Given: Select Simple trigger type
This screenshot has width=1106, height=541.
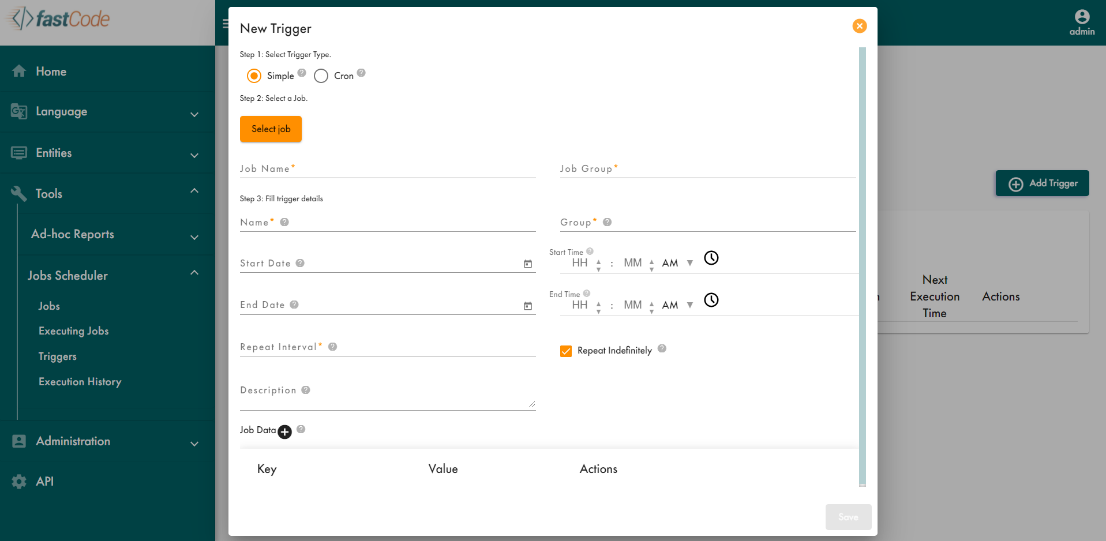Looking at the screenshot, I should tap(254, 76).
